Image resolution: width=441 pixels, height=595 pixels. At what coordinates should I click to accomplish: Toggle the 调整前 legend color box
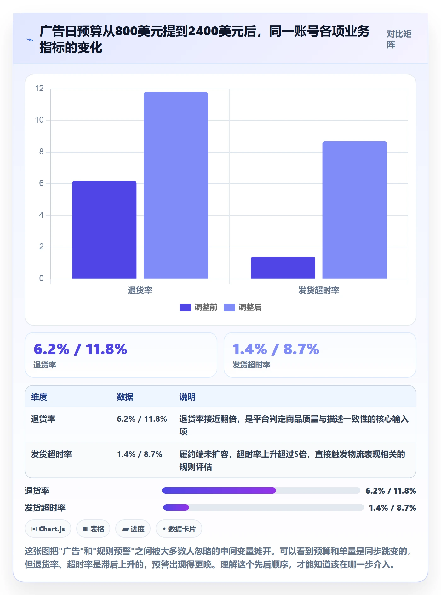coord(185,307)
